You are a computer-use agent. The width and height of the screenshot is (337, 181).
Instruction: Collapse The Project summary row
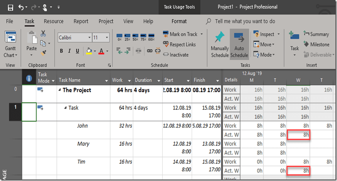(x=60, y=90)
